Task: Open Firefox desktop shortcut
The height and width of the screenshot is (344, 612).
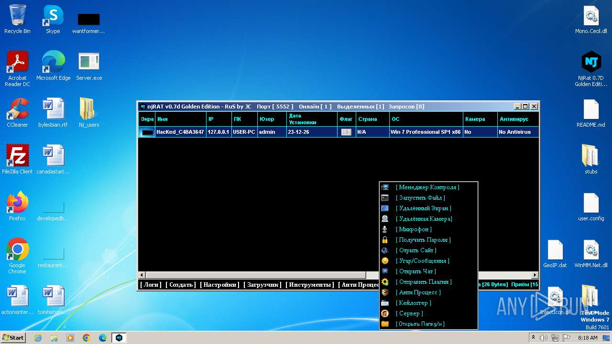Action: pos(17,206)
